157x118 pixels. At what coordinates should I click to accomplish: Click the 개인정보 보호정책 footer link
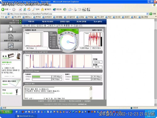click(x=75, y=101)
